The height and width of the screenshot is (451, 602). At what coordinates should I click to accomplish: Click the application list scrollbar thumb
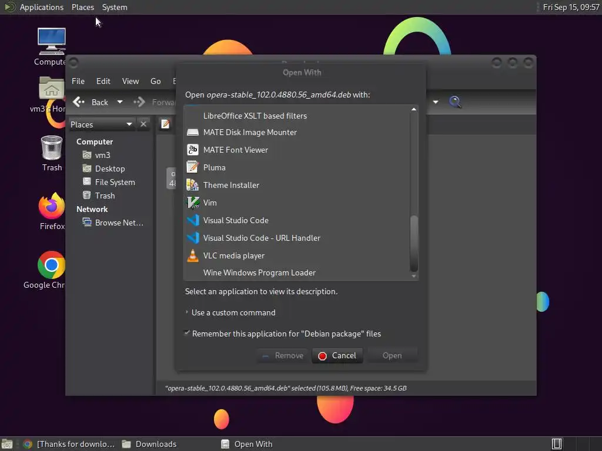pyautogui.click(x=413, y=243)
